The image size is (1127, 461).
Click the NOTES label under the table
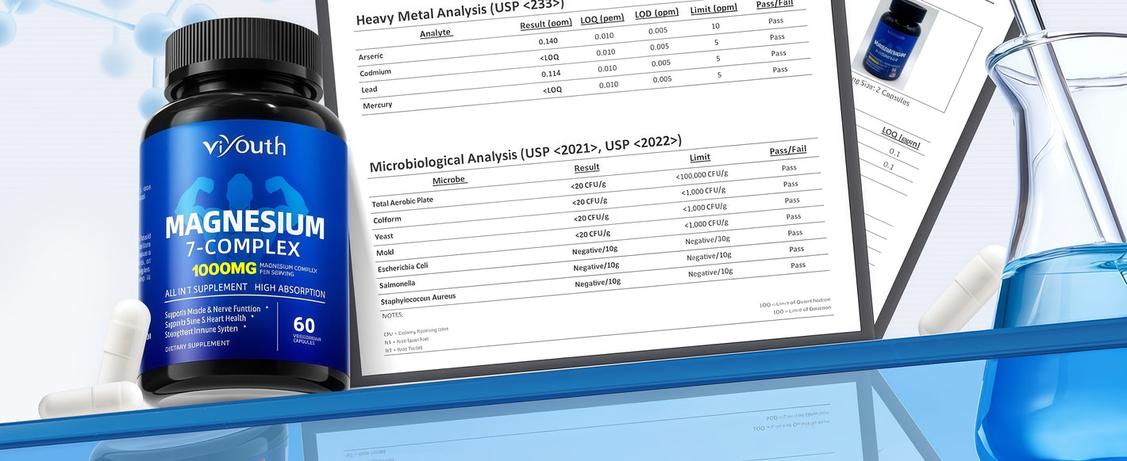point(394,315)
